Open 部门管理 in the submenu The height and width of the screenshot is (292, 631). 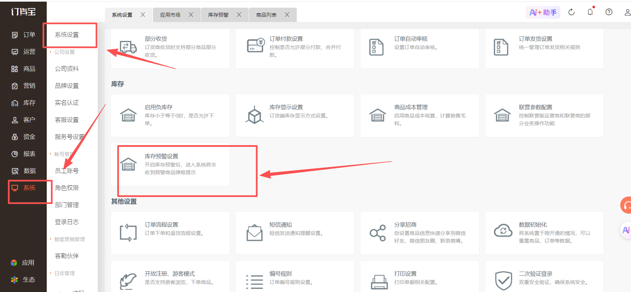point(67,205)
